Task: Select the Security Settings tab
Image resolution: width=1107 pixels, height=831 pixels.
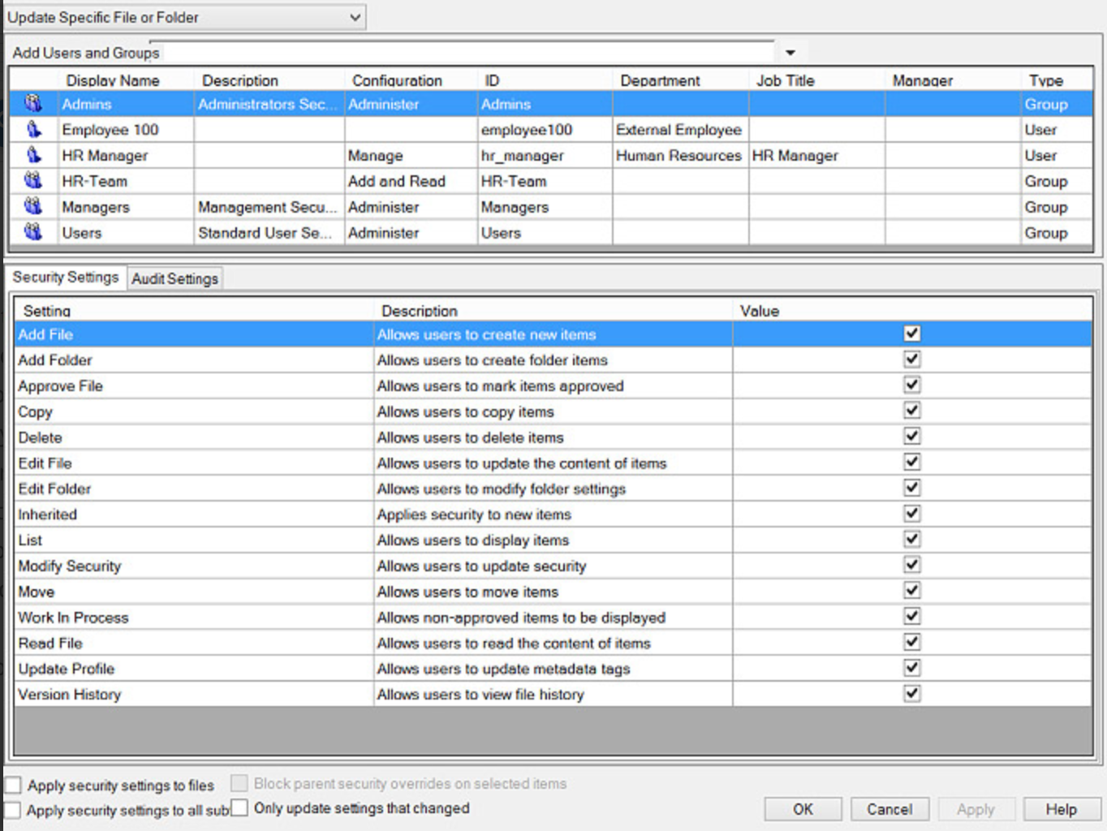Action: click(x=65, y=277)
